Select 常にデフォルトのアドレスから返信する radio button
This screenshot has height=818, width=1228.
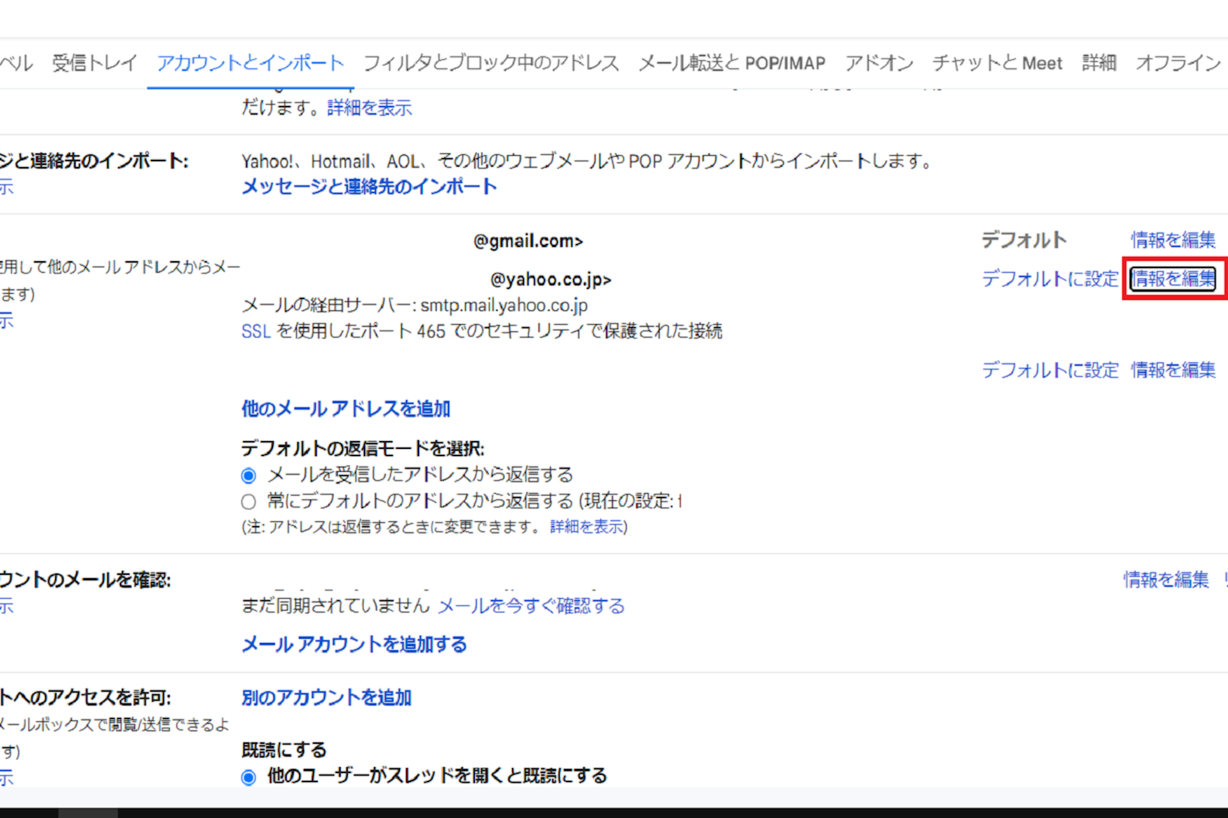click(x=248, y=502)
